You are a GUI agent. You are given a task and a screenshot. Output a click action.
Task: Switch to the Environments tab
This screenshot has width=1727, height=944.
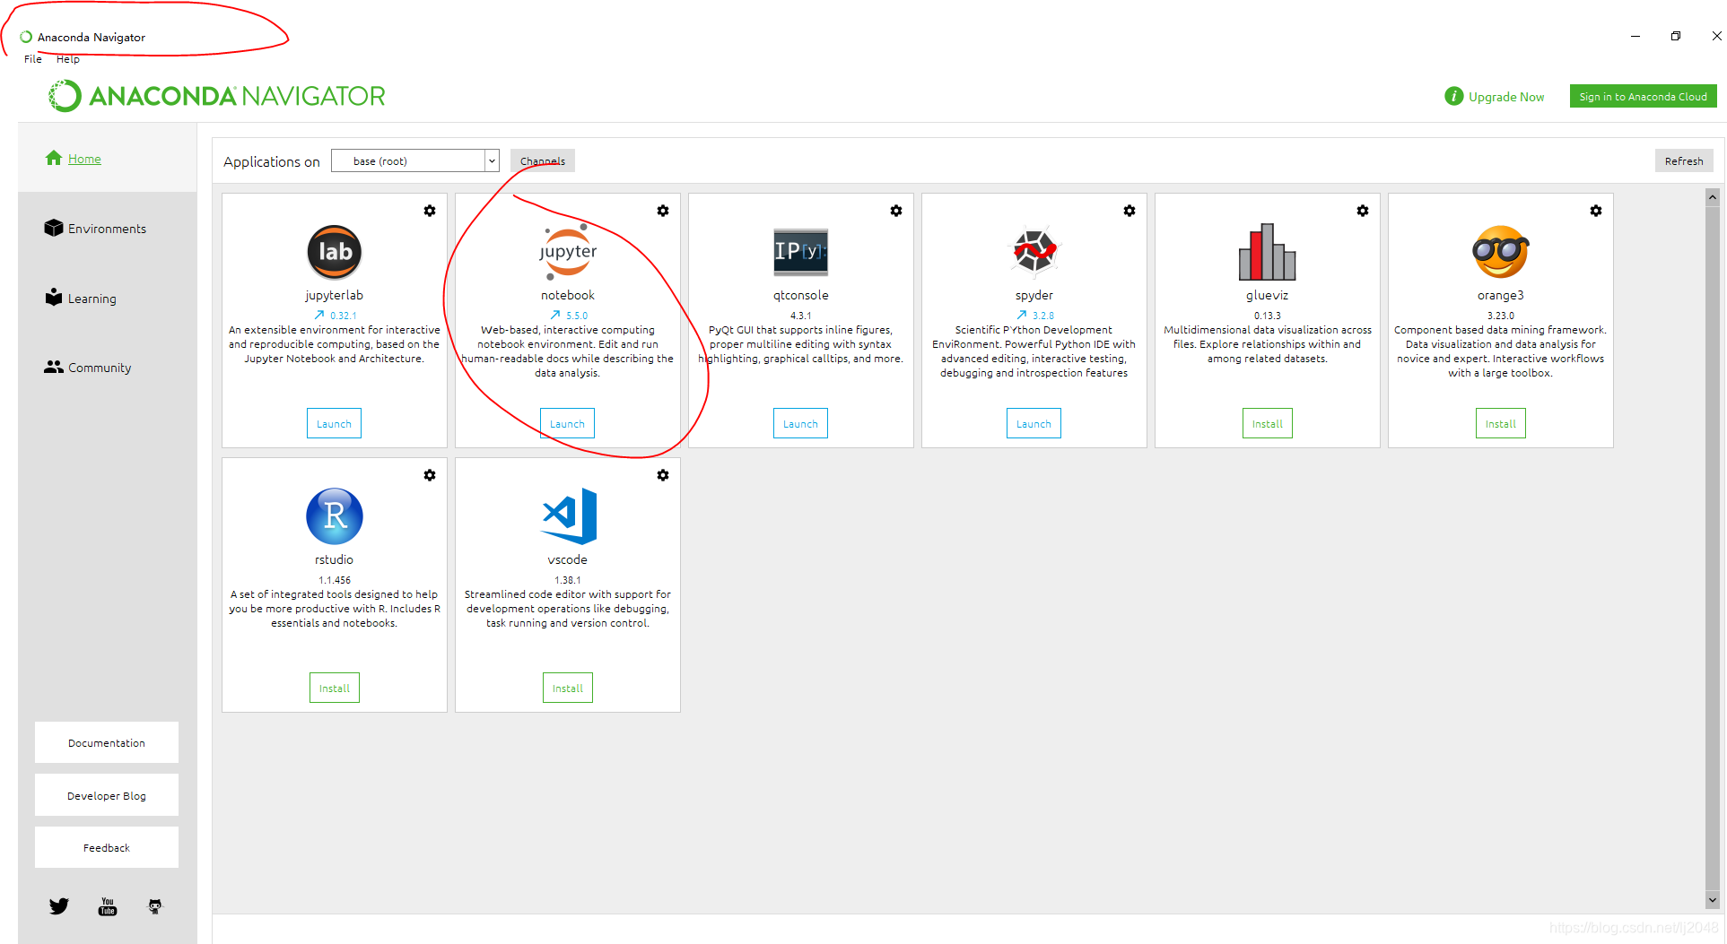(x=95, y=229)
